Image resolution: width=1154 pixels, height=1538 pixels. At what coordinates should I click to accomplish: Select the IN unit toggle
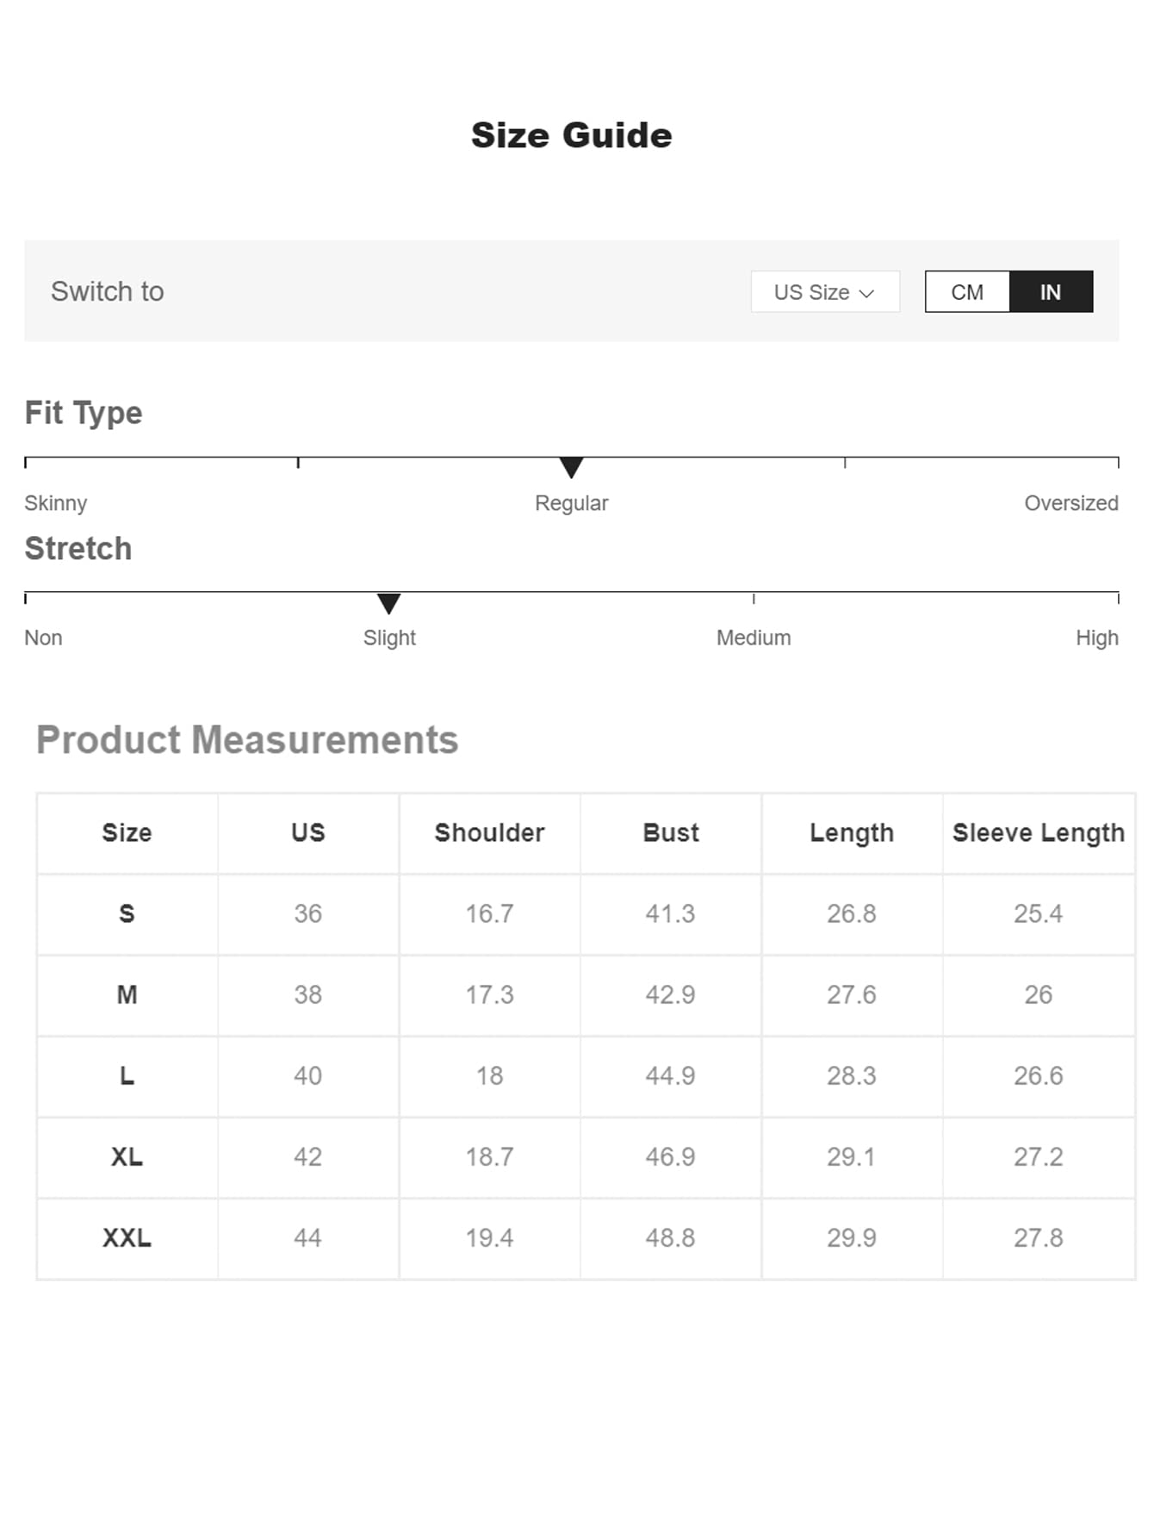[x=1051, y=292]
